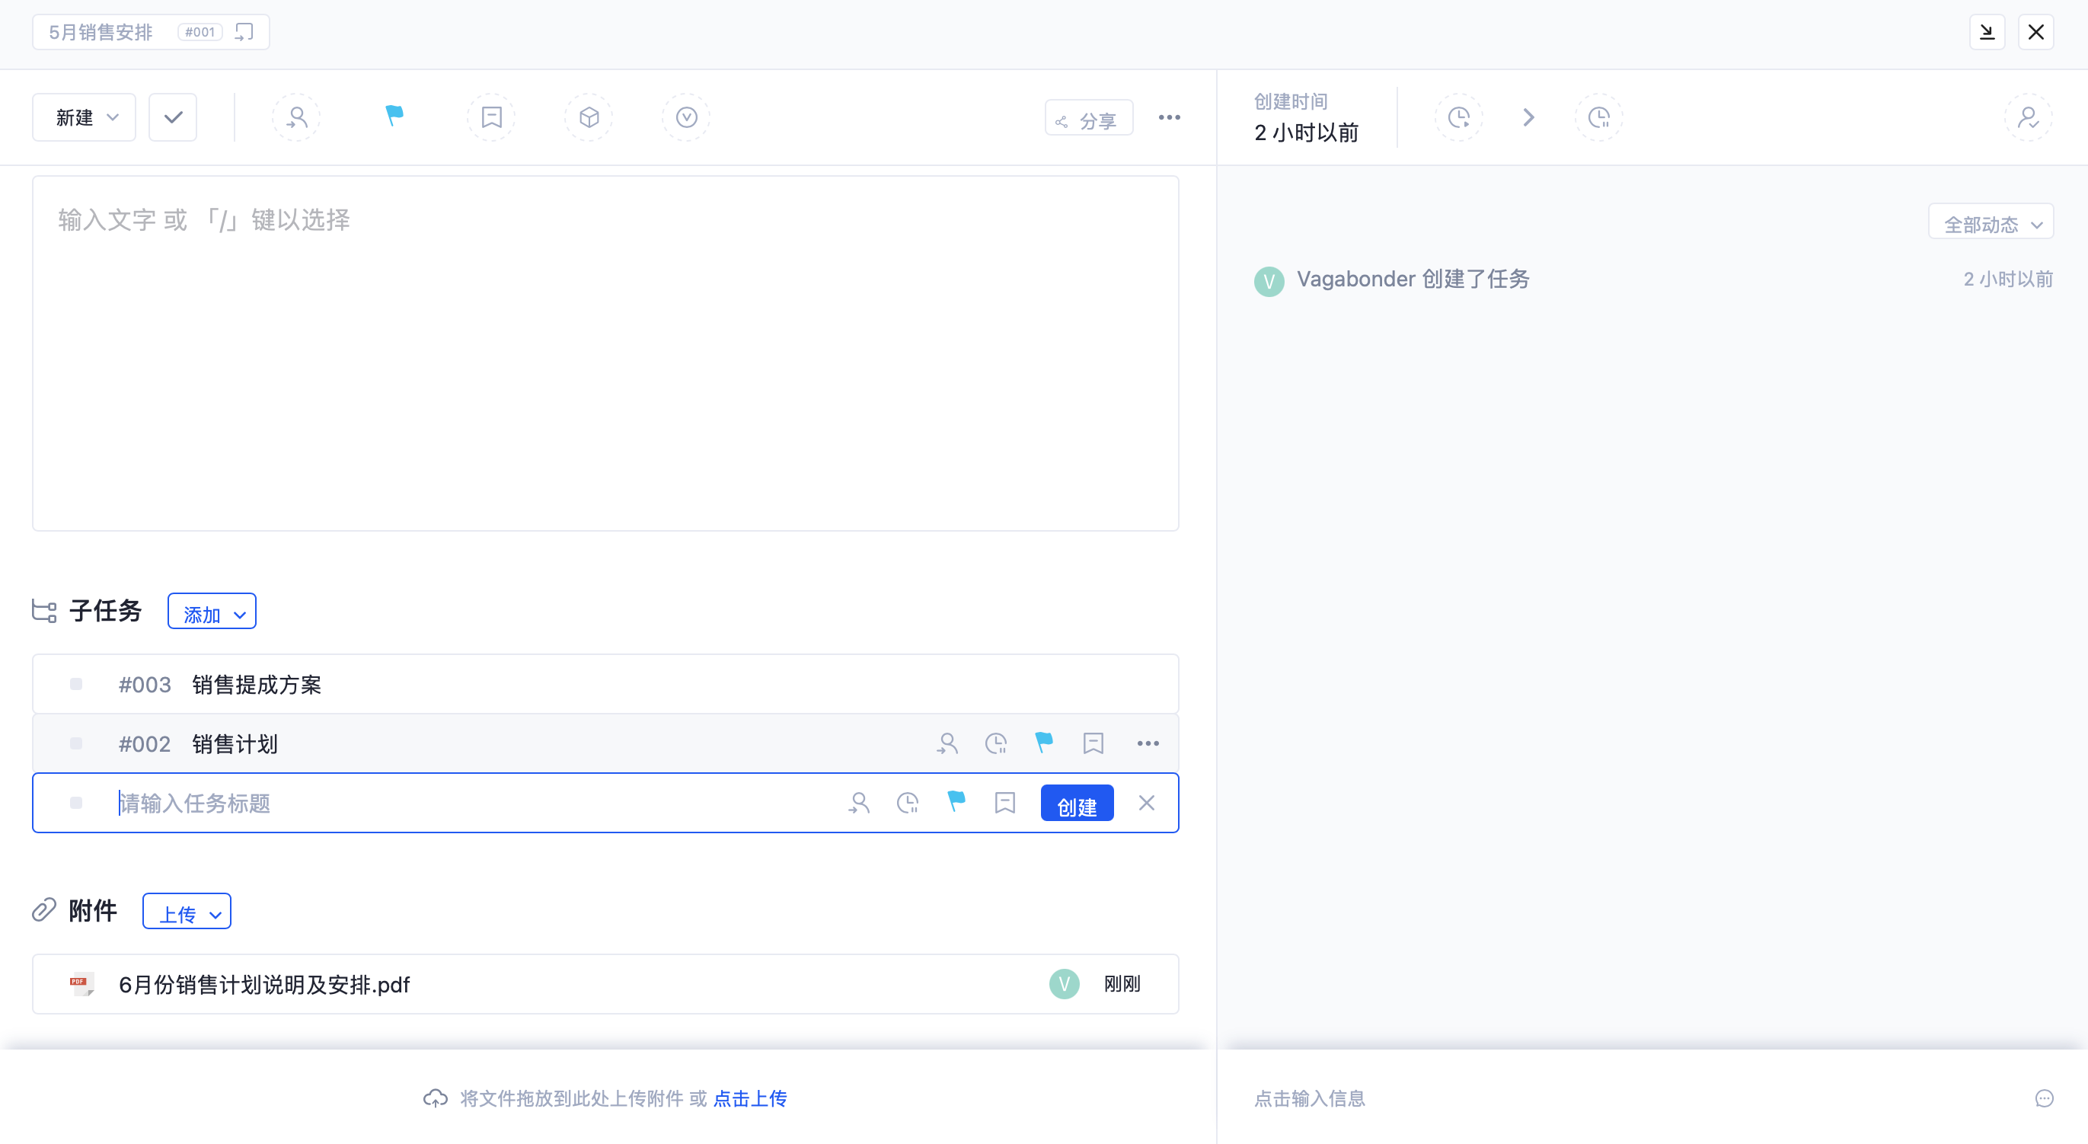Open the 全部动态 activity filter dropdown
The height and width of the screenshot is (1144, 2088).
pyautogui.click(x=1991, y=223)
